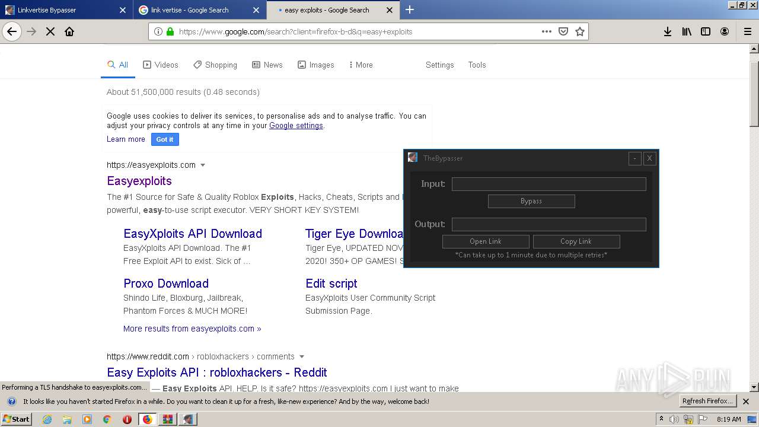The image size is (759, 427).
Task: Open a new browser tab
Action: 409,9
